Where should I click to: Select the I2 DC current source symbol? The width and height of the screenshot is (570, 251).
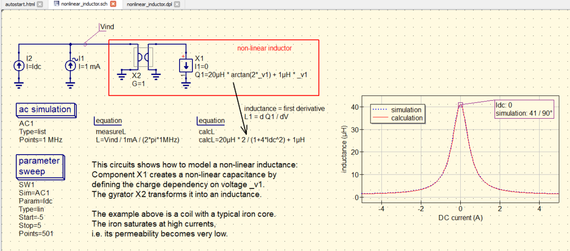pos(19,65)
